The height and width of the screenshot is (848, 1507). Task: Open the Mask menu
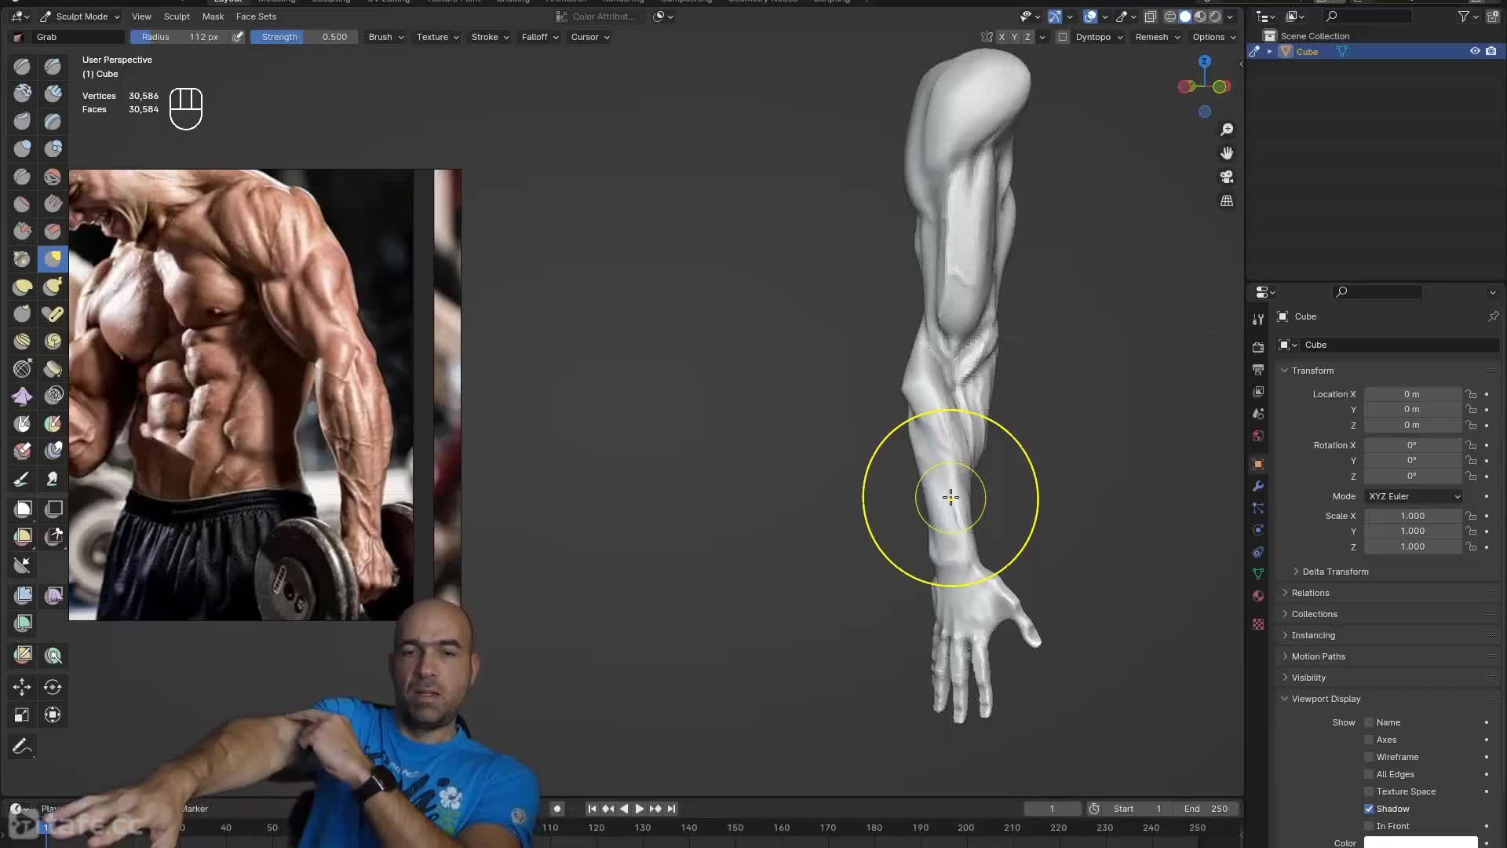coord(213,16)
